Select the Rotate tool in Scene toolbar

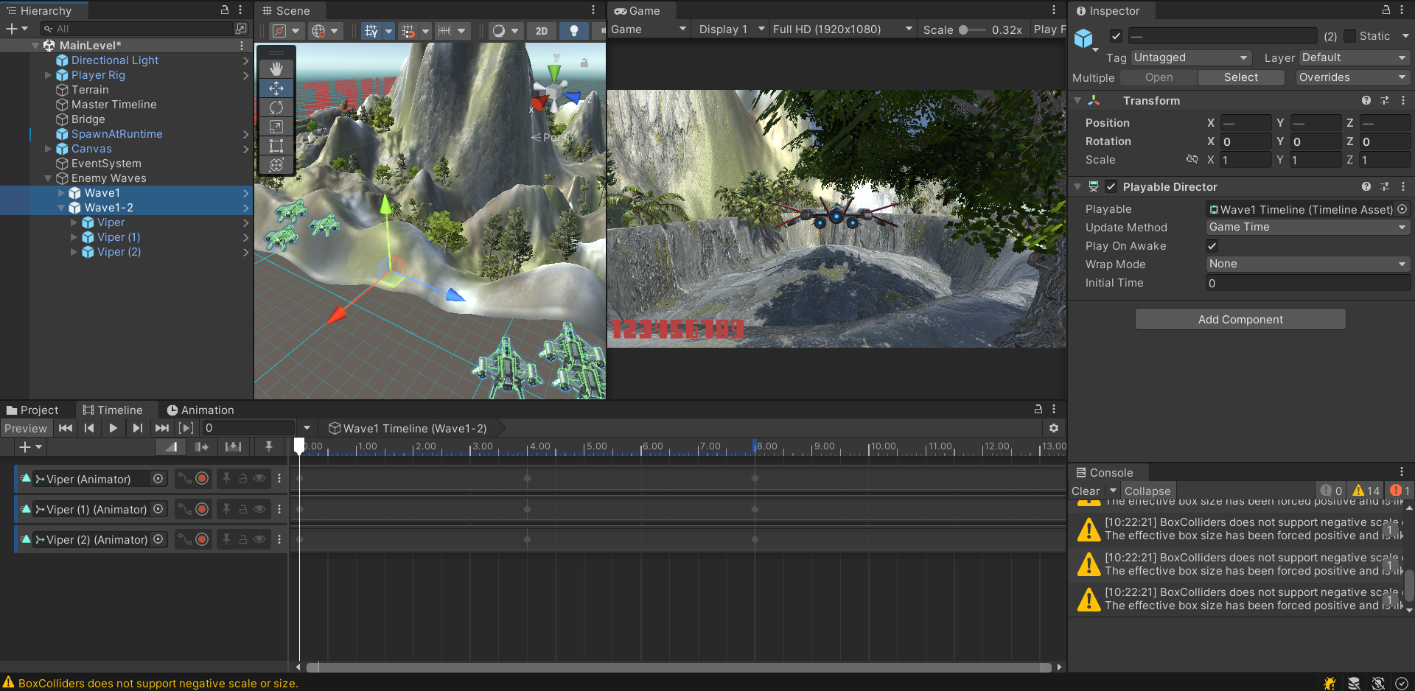pyautogui.click(x=276, y=107)
